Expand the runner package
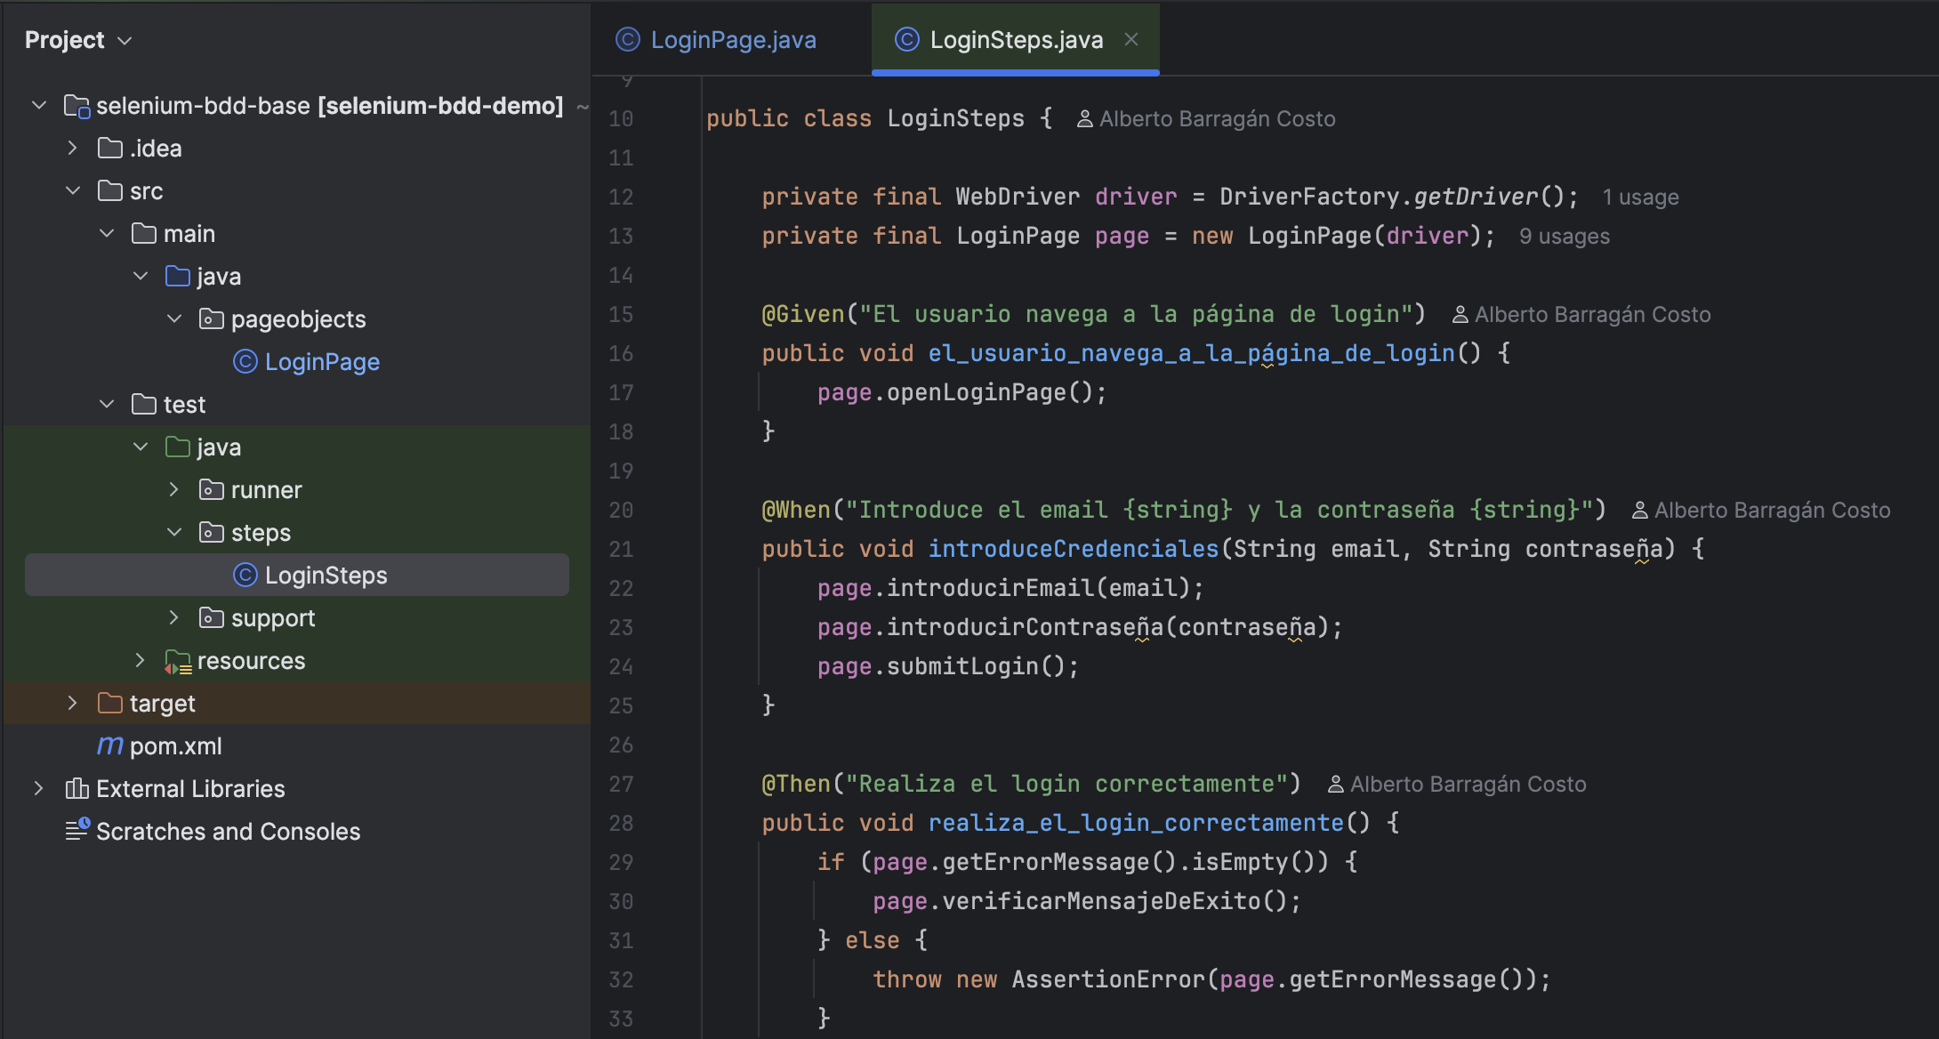1939x1039 pixels. pos(174,490)
